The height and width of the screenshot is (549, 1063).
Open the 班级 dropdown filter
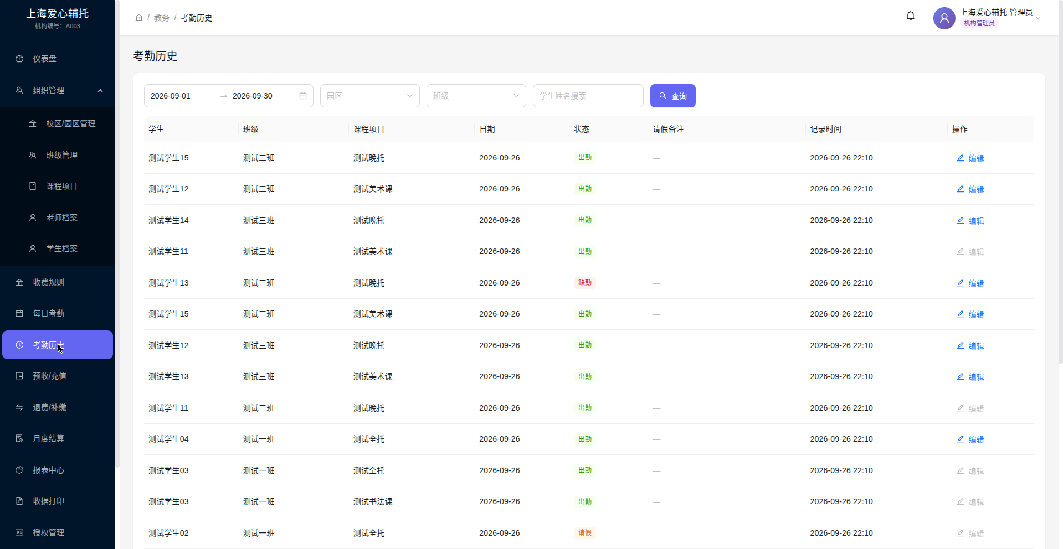(476, 96)
